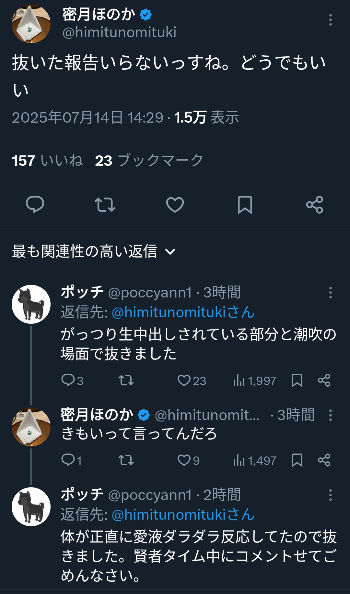Bookmark the first ポッチ reply
The width and height of the screenshot is (350, 594).
(x=297, y=380)
